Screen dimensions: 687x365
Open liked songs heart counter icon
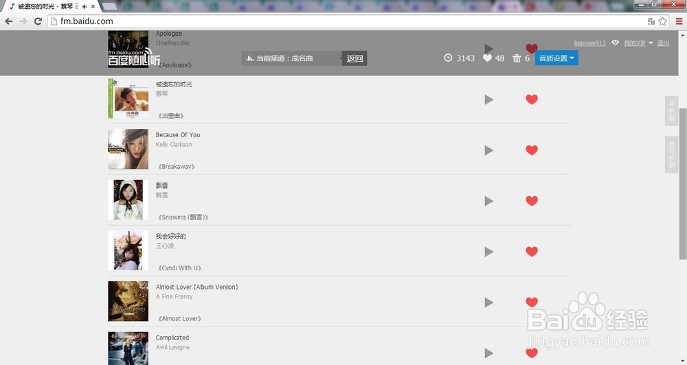coord(487,58)
